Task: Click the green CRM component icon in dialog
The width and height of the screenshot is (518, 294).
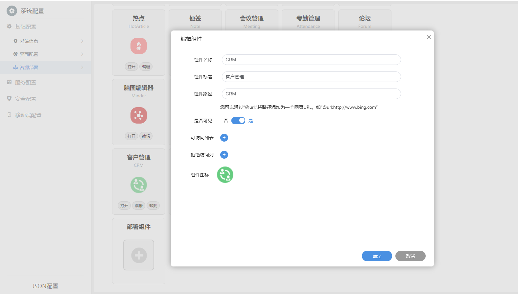Action: pos(225,175)
